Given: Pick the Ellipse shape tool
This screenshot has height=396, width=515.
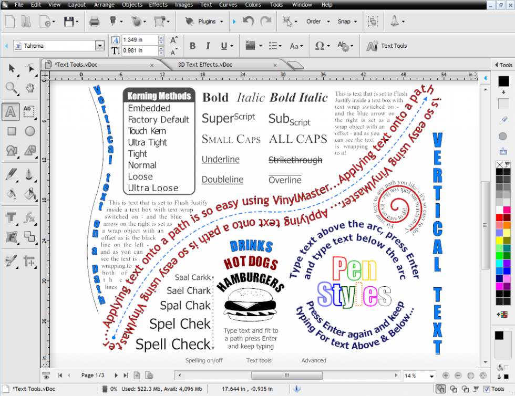Looking at the screenshot, I should (x=30, y=131).
